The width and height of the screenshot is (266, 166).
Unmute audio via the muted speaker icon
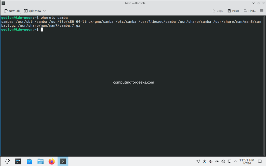click(210, 161)
